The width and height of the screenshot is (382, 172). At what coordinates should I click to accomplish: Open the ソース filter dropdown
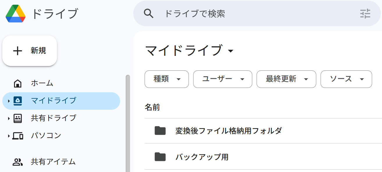coord(346,79)
